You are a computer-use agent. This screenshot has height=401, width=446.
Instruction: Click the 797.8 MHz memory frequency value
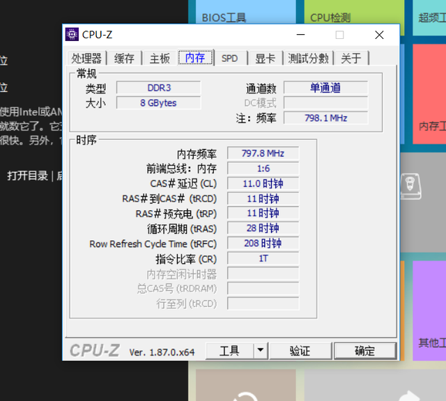[263, 153]
